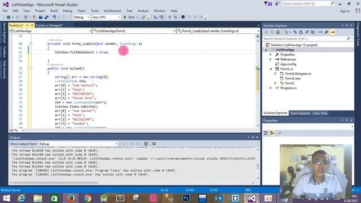Screen dimensions: 361x203
Task: Switch to the Form1.cs [Design] tab
Action: tap(49, 25)
